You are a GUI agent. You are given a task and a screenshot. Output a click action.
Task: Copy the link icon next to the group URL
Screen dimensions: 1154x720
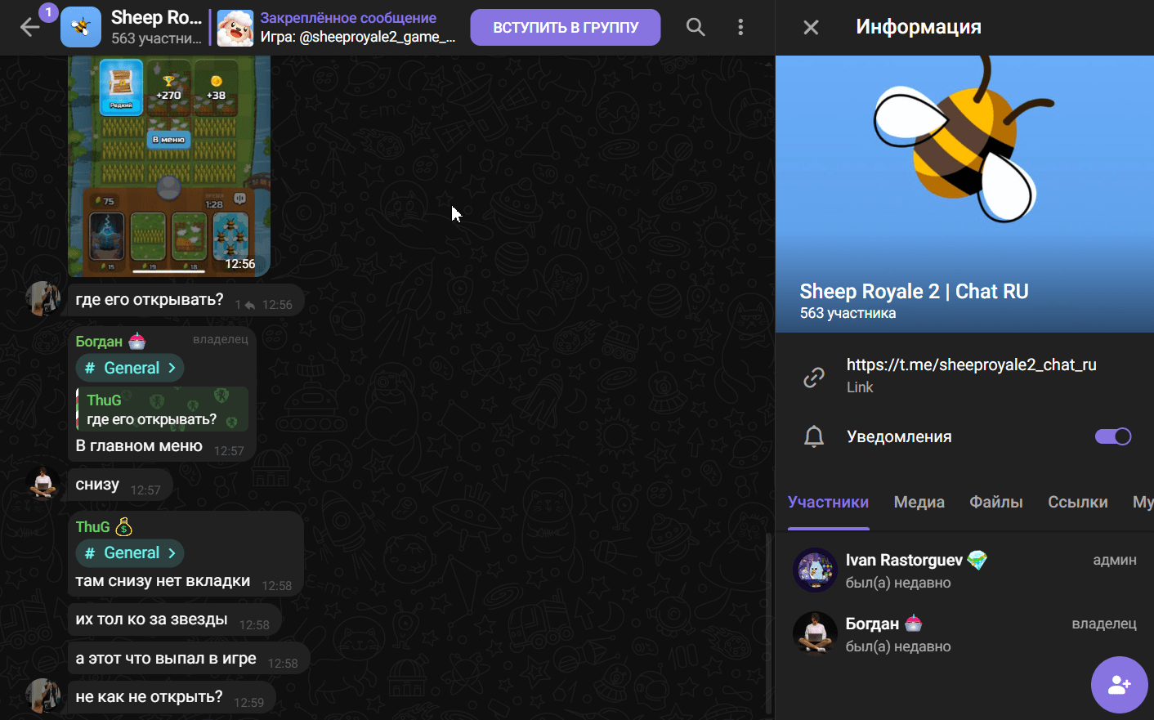[814, 377]
